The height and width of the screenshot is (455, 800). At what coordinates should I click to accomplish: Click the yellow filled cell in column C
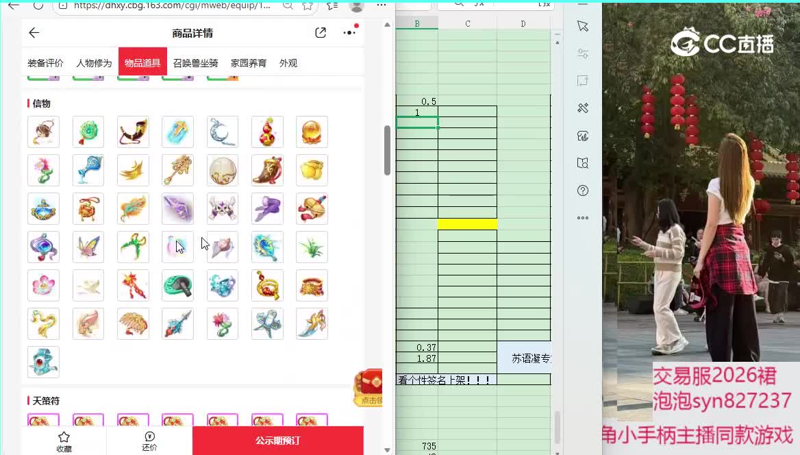click(x=467, y=223)
